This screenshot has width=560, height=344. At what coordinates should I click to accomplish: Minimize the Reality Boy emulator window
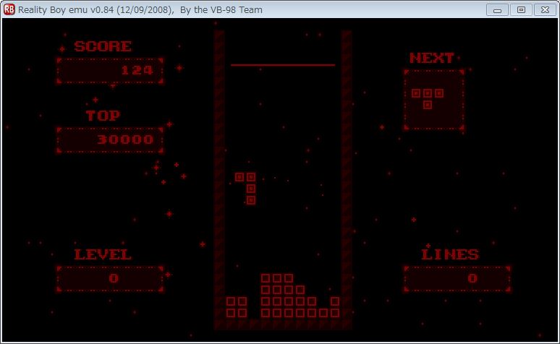(x=497, y=9)
